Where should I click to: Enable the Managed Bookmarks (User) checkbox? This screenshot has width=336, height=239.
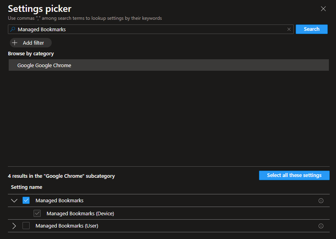coord(26,226)
